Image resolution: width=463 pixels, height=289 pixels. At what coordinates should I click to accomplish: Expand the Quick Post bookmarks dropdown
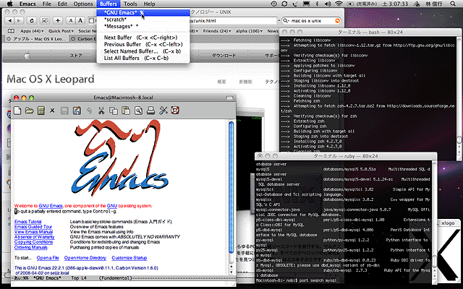click(x=61, y=31)
